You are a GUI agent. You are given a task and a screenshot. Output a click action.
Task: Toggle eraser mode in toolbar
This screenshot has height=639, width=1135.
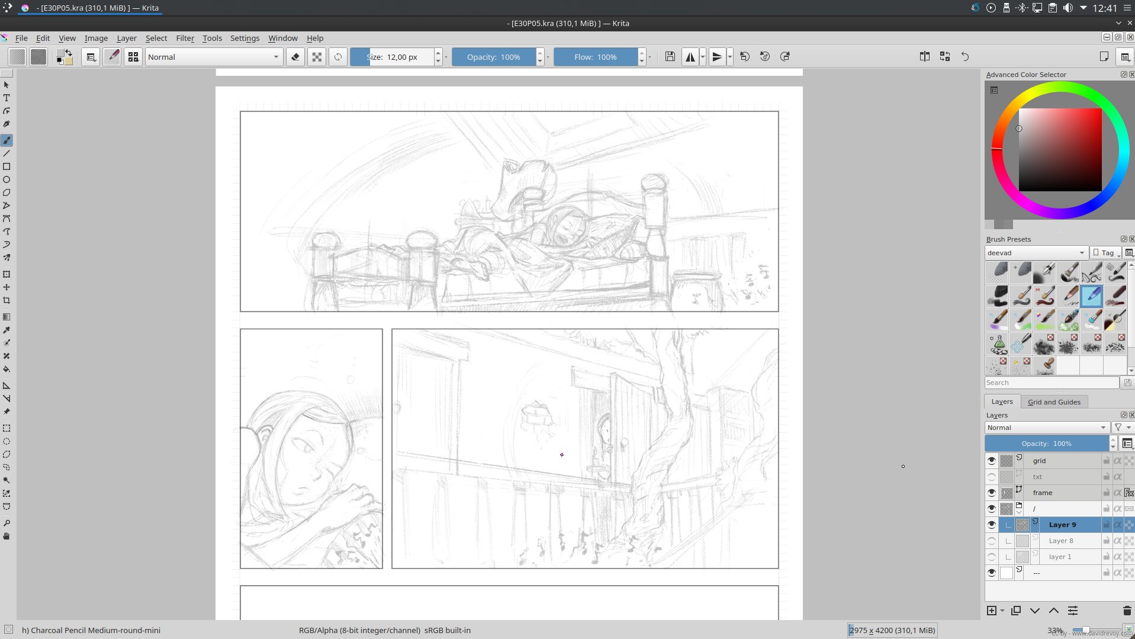pos(295,57)
